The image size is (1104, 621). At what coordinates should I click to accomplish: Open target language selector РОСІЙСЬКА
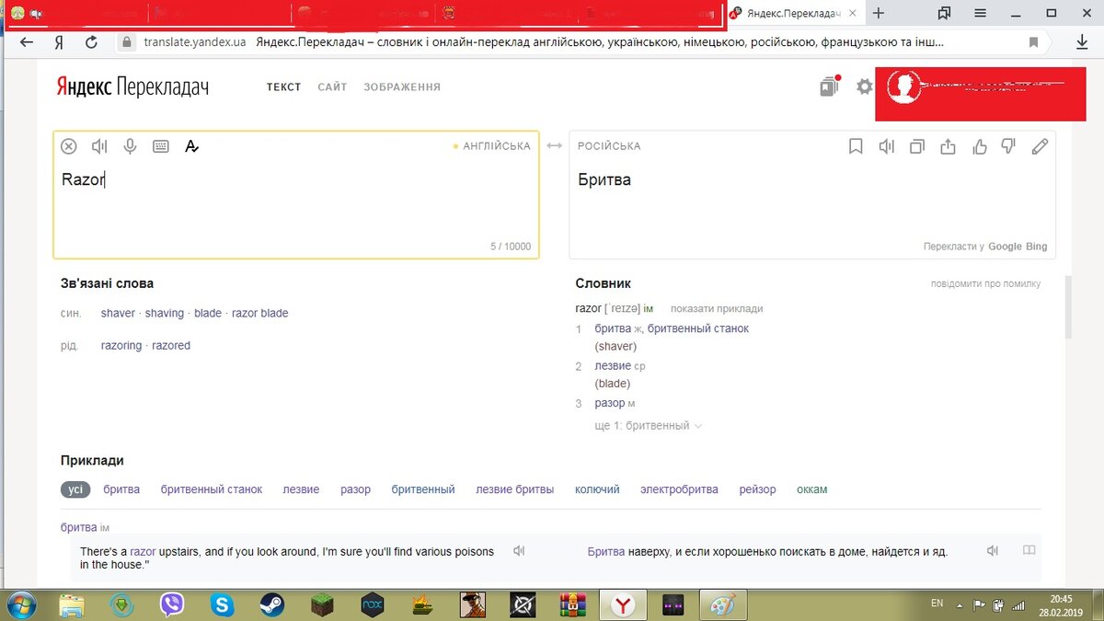(x=609, y=146)
